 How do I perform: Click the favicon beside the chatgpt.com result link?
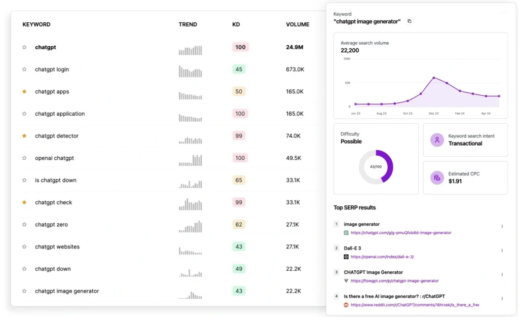point(346,233)
